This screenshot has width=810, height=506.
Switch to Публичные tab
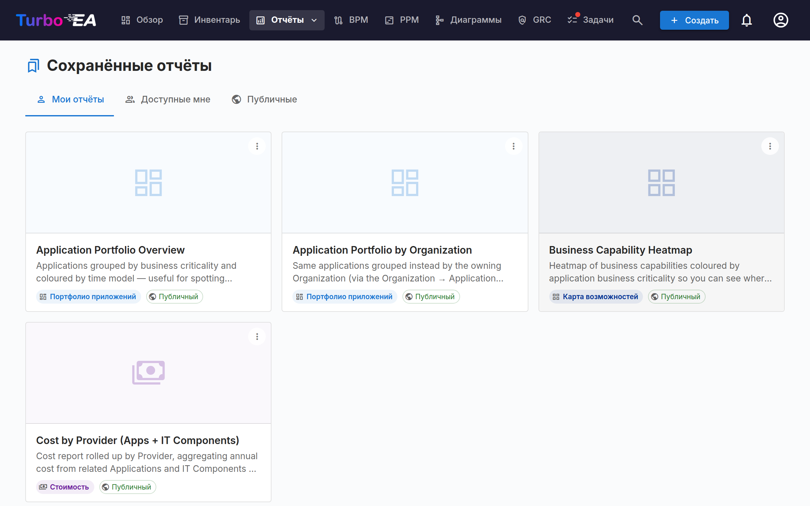point(264,99)
